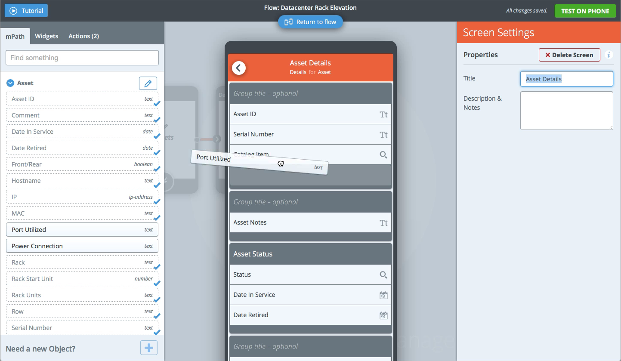The image size is (621, 361).
Task: Click calendar icon on Date Retired row
Action: pyautogui.click(x=383, y=315)
